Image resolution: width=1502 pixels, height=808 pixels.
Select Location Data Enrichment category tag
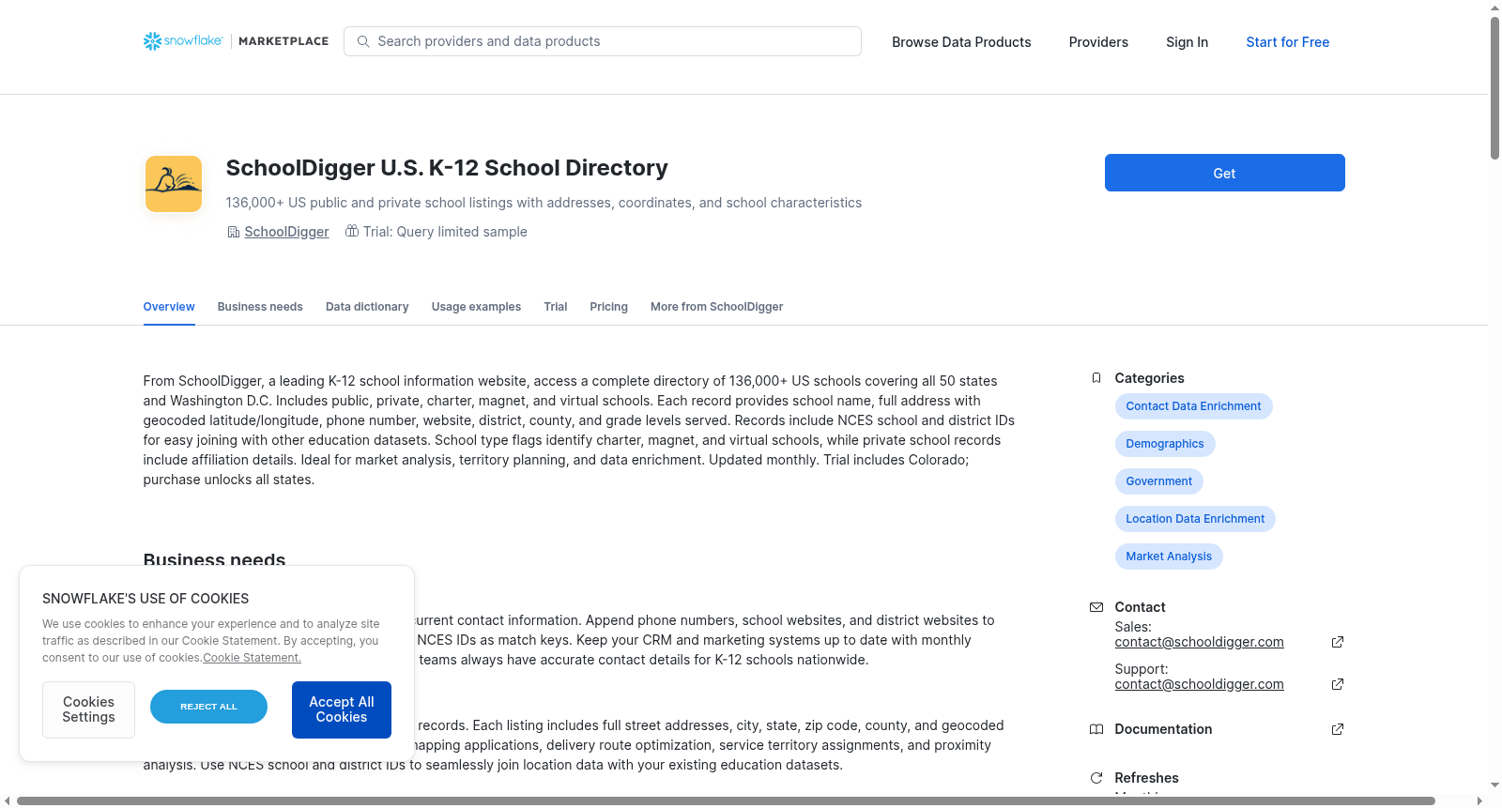tap(1195, 519)
